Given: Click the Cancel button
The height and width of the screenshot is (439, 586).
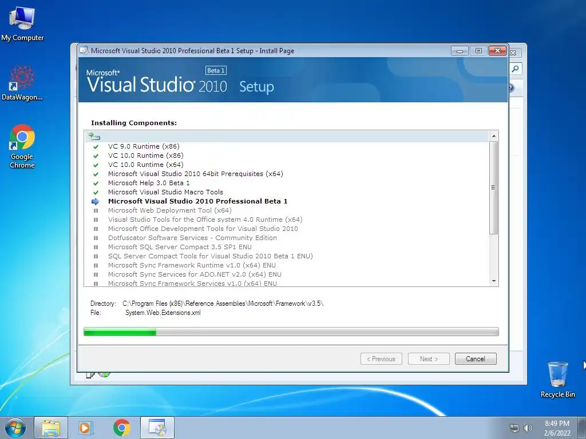Looking at the screenshot, I should coord(476,359).
